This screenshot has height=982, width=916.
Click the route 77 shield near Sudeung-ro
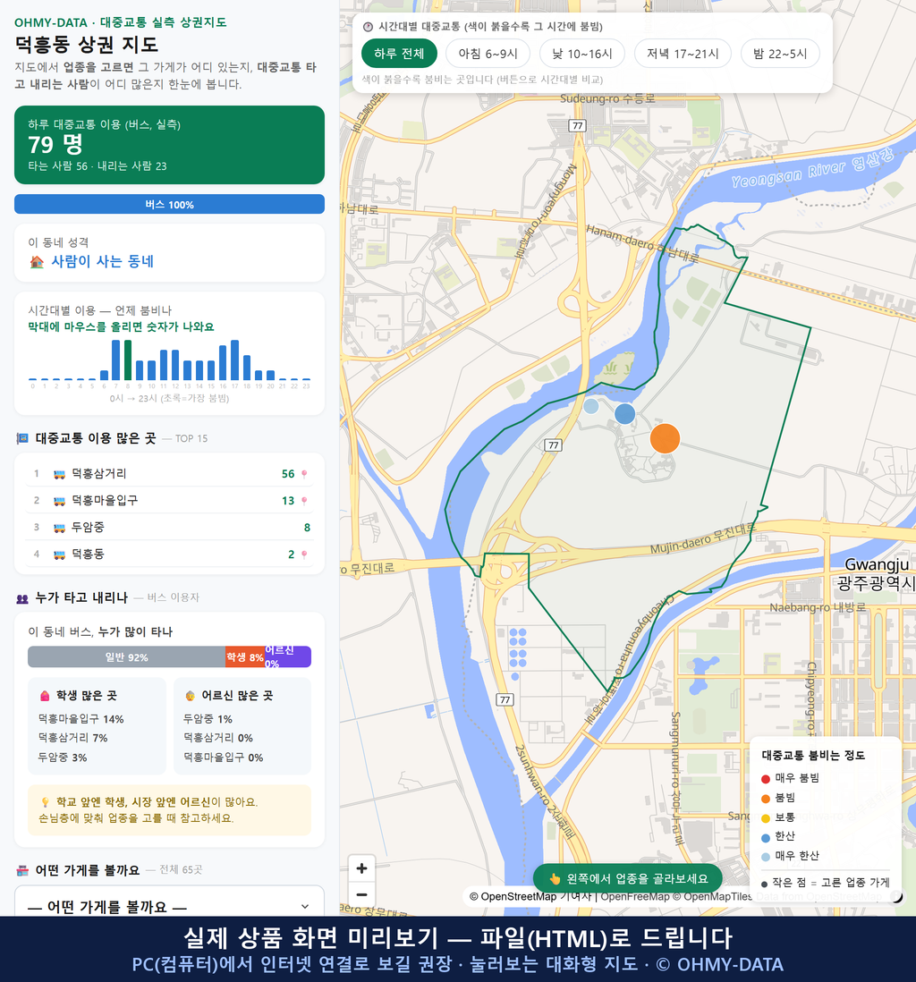click(577, 126)
